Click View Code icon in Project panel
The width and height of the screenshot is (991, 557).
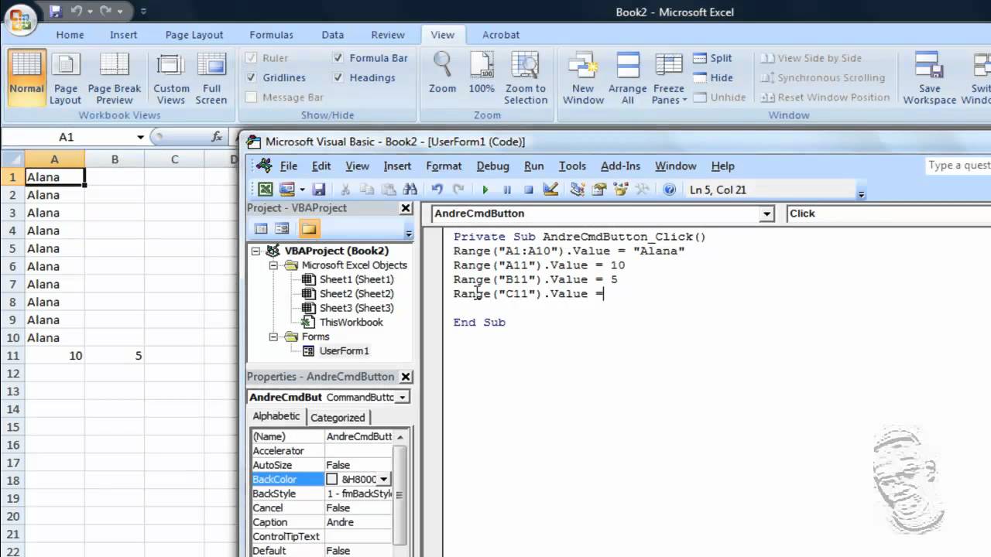click(261, 229)
